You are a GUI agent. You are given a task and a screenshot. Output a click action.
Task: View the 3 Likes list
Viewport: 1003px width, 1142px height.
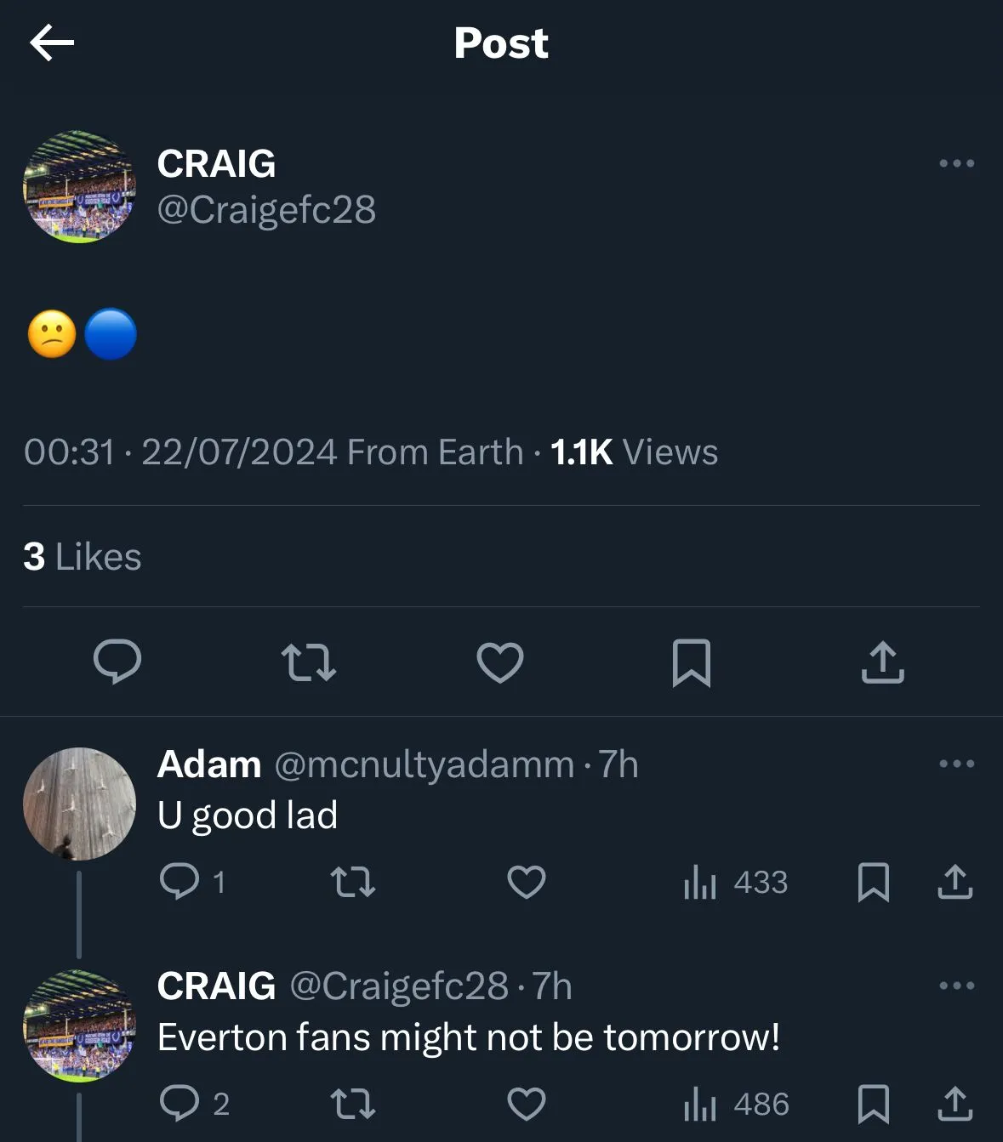click(x=83, y=557)
